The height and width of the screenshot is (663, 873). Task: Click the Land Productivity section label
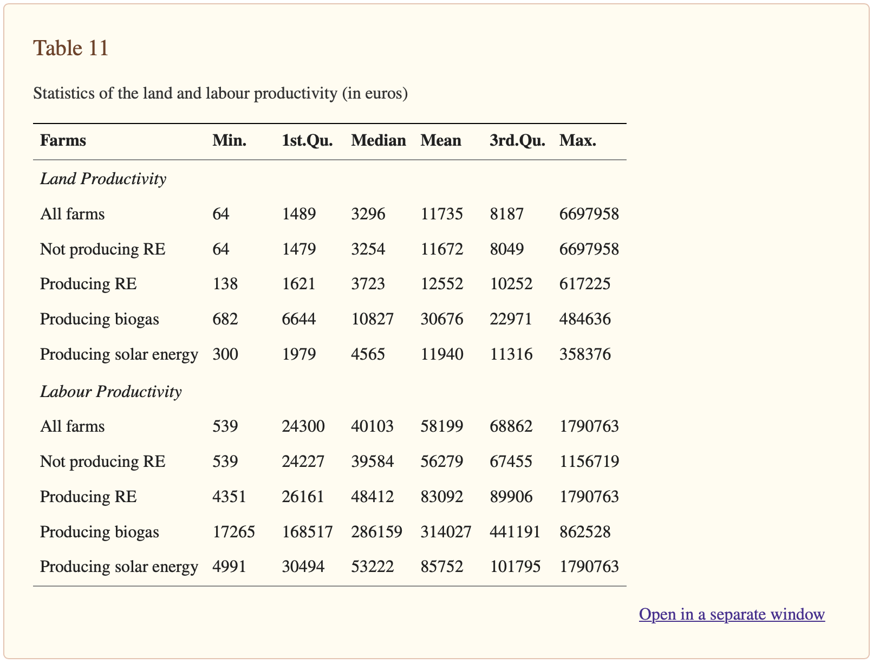(103, 179)
